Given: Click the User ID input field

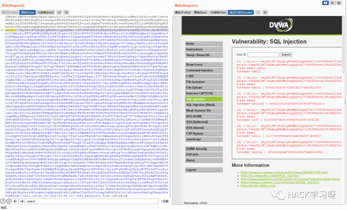Looking at the screenshot, I should tap(263, 55).
